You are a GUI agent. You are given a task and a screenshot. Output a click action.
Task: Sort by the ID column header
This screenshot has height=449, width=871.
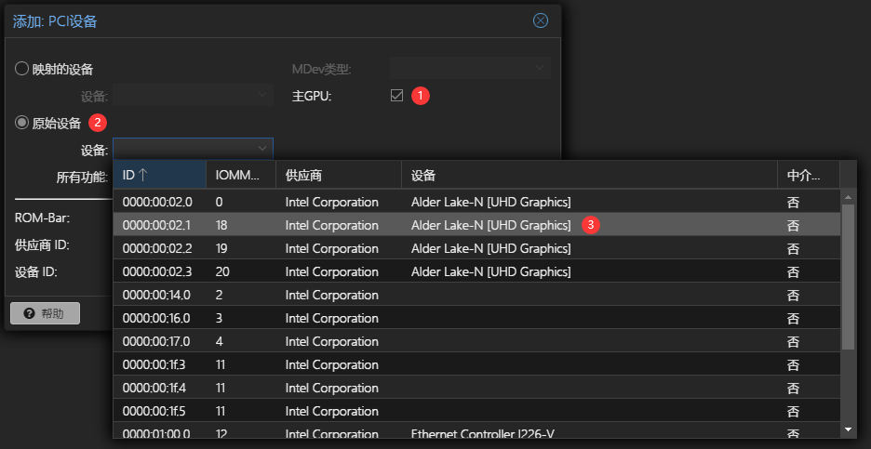coord(159,176)
